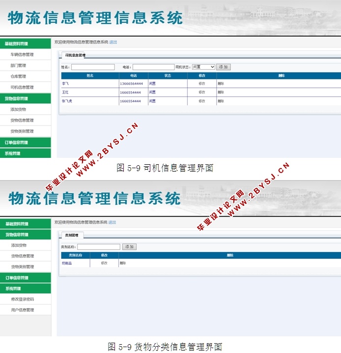This screenshot has height=353, width=341.
Task: Click 姓名 column header in driver table
Action: pos(90,76)
